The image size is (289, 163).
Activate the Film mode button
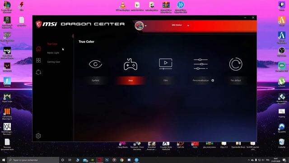click(x=166, y=81)
